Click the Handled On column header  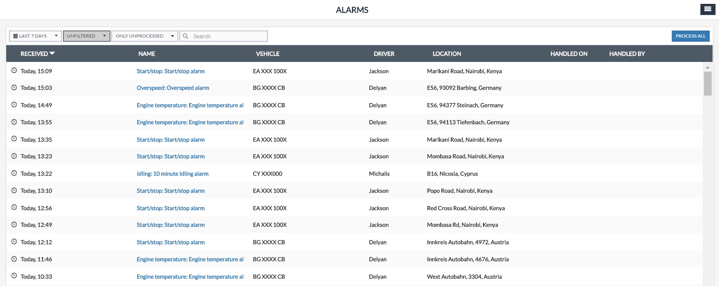569,54
